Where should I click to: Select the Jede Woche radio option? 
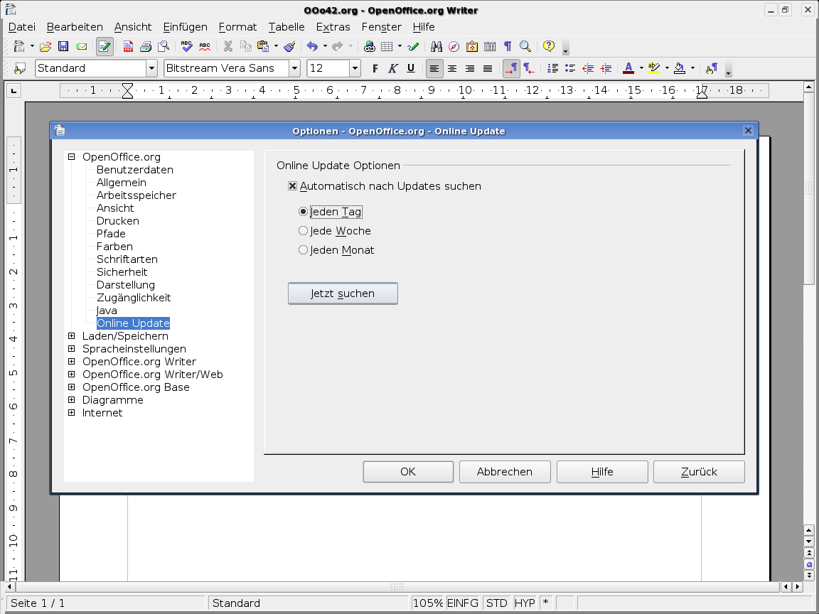303,231
